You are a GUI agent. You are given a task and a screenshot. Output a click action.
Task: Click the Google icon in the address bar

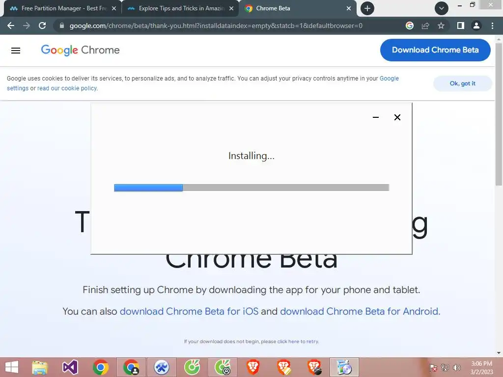click(409, 26)
